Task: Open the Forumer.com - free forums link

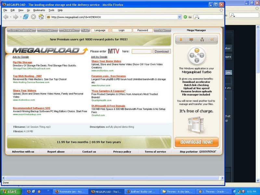Action: click(109, 76)
